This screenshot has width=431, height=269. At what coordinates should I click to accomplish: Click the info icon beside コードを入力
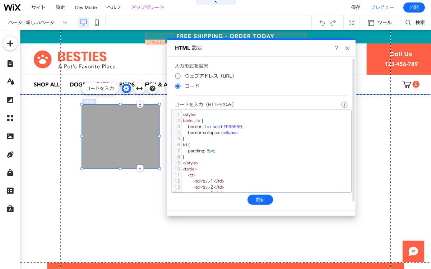tap(344, 104)
